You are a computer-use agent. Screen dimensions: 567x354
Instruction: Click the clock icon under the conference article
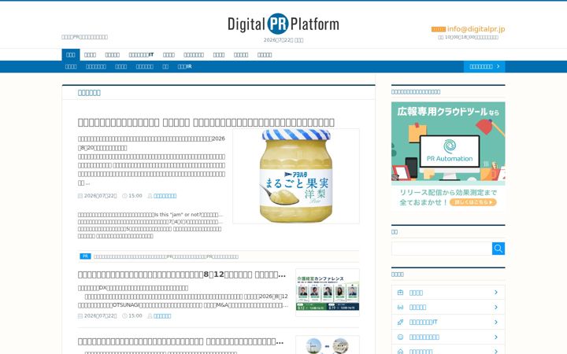tap(124, 316)
